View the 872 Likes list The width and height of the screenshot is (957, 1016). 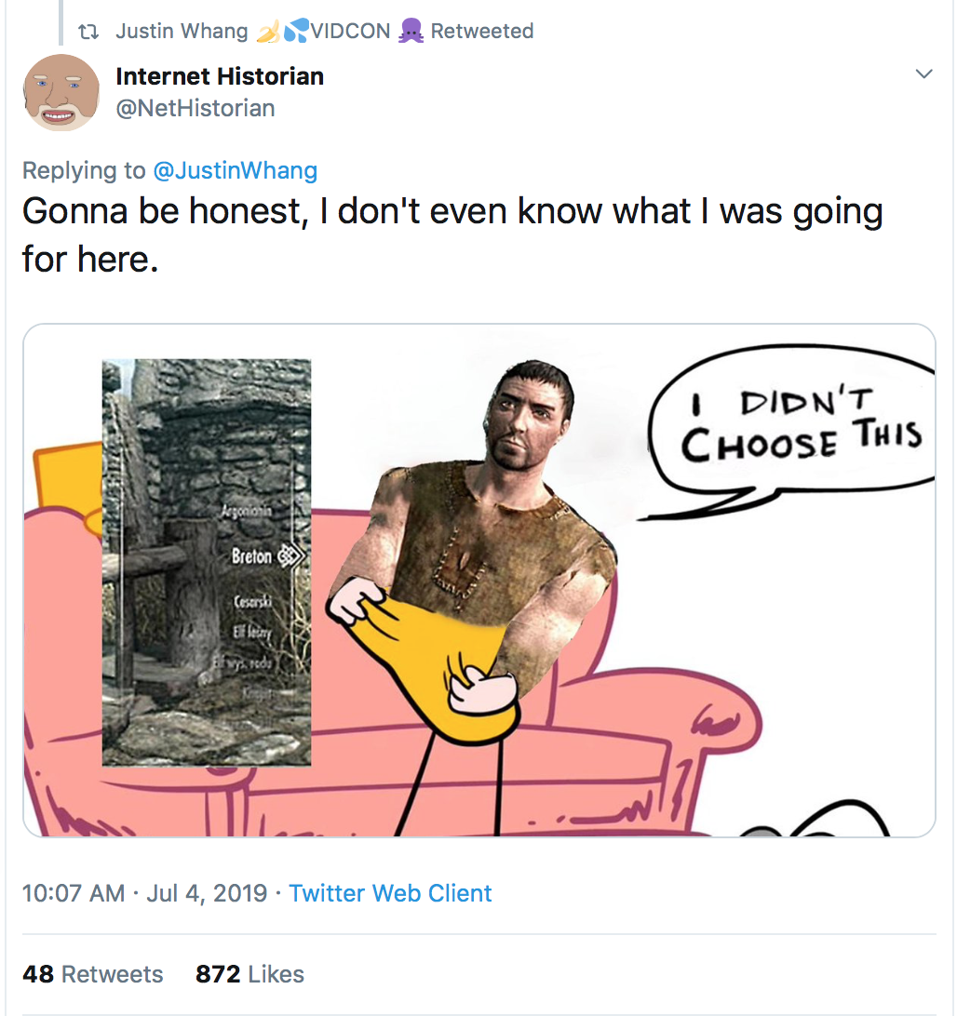(249, 974)
